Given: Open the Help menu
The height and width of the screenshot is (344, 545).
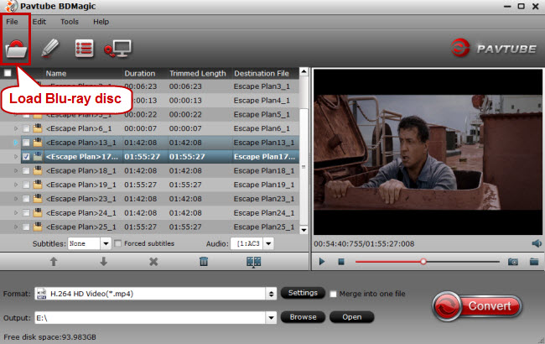Looking at the screenshot, I should 101,22.
